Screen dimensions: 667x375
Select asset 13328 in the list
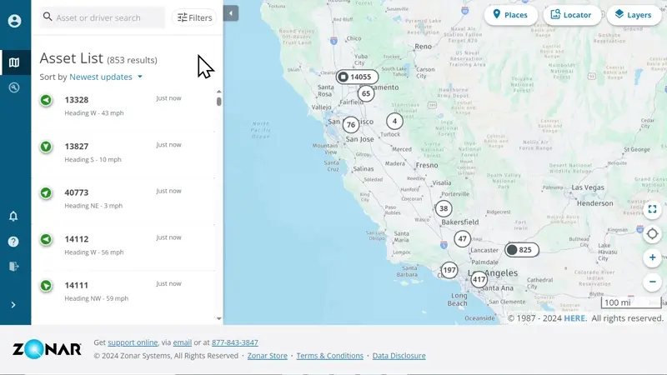pos(123,107)
